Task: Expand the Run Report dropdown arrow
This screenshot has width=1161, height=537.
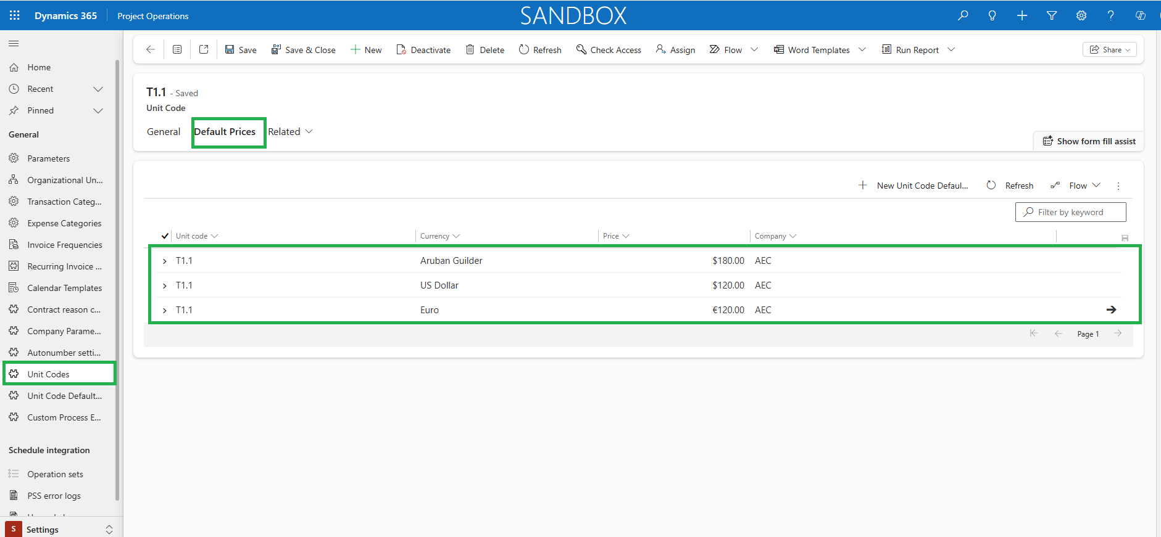Action: [x=951, y=49]
